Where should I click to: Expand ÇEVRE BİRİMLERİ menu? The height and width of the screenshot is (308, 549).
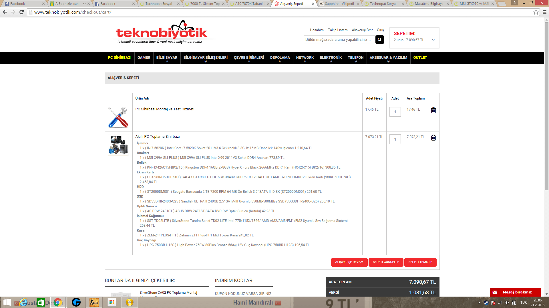(249, 58)
